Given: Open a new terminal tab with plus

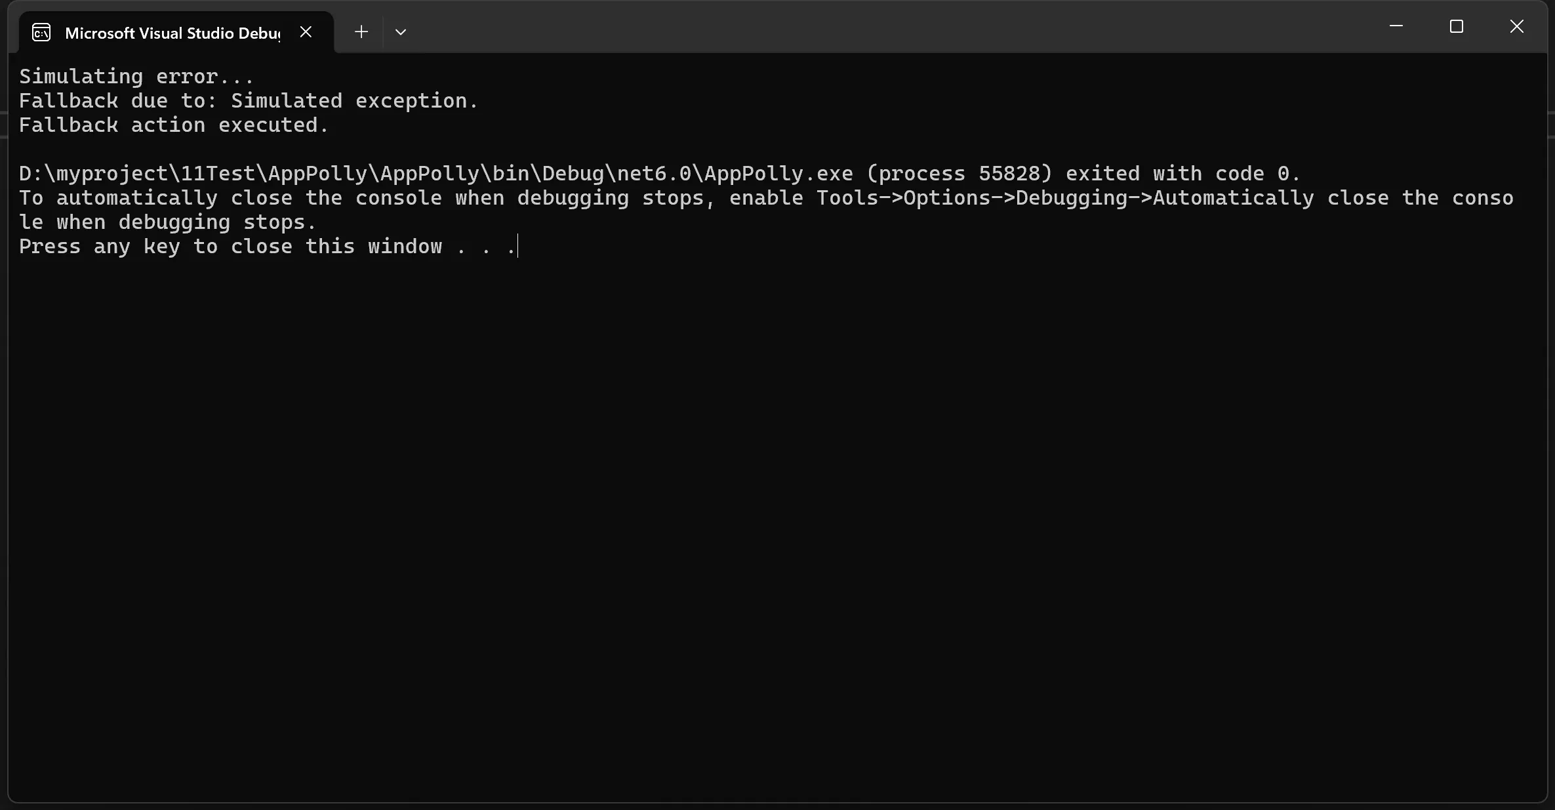Looking at the screenshot, I should [x=361, y=31].
